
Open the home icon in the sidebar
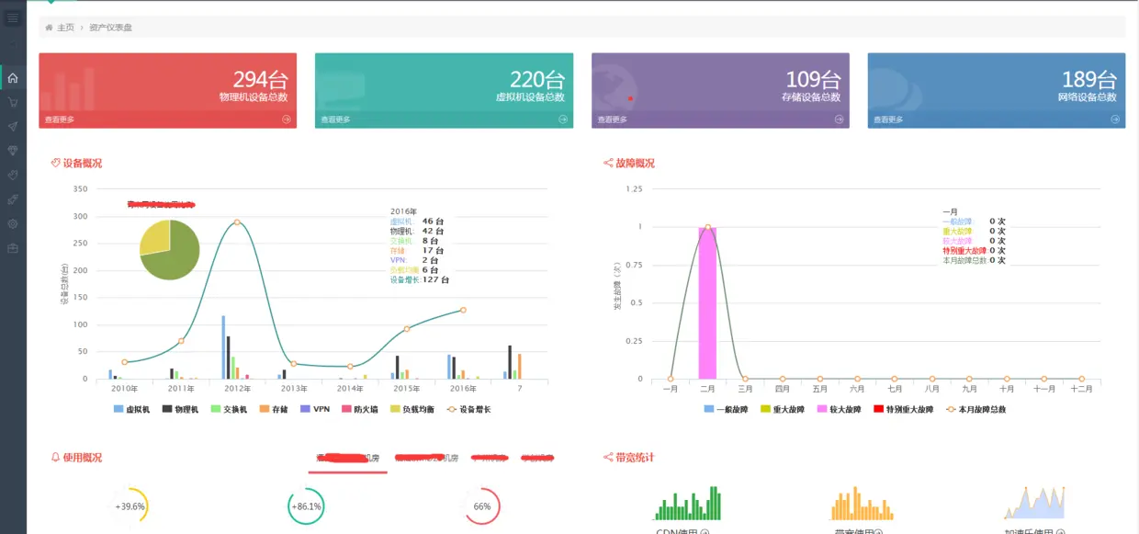point(13,78)
